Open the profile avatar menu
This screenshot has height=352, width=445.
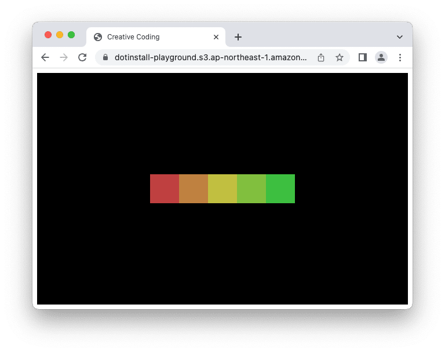tap(381, 57)
